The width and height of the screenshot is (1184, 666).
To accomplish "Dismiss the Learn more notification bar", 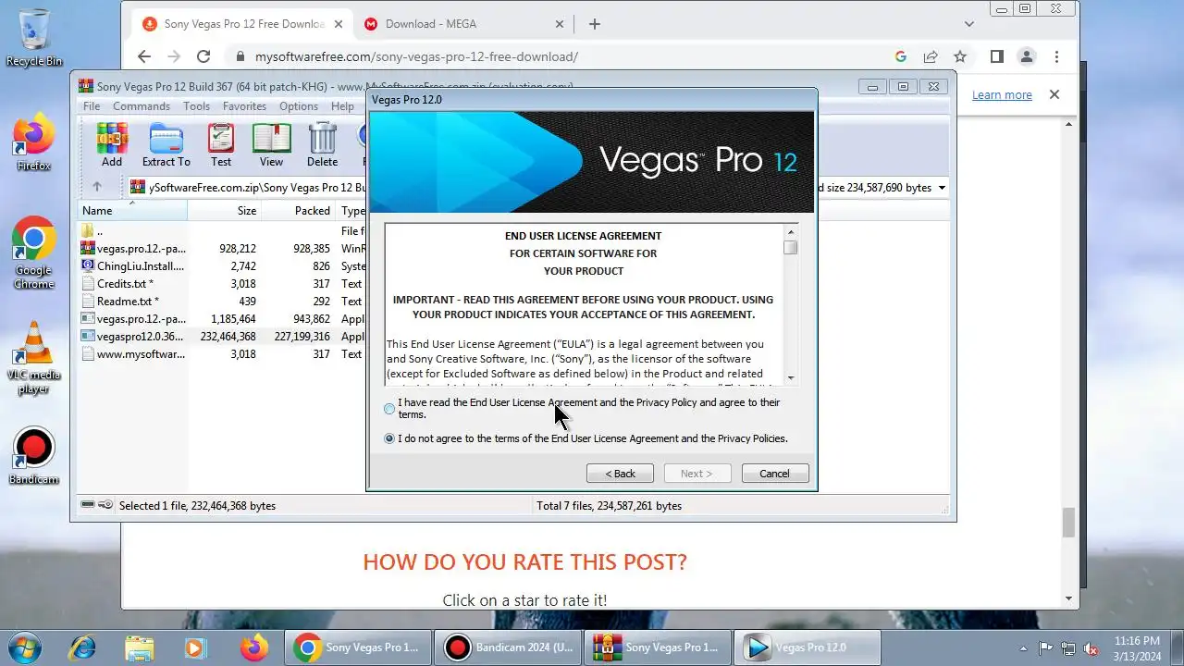I will [1054, 94].
